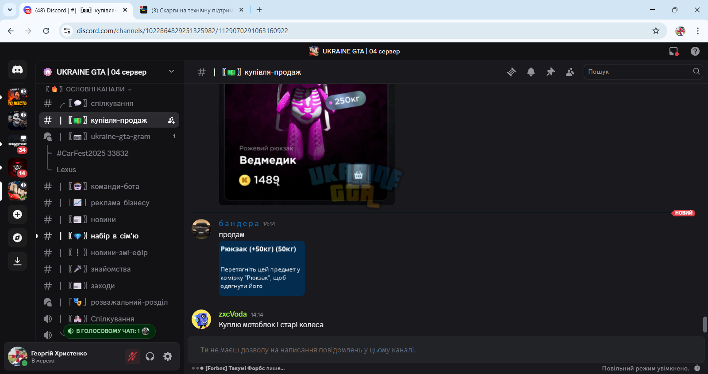Switch to Скарги на технічну підтримку tab
The image size is (708, 374).
[x=192, y=10]
